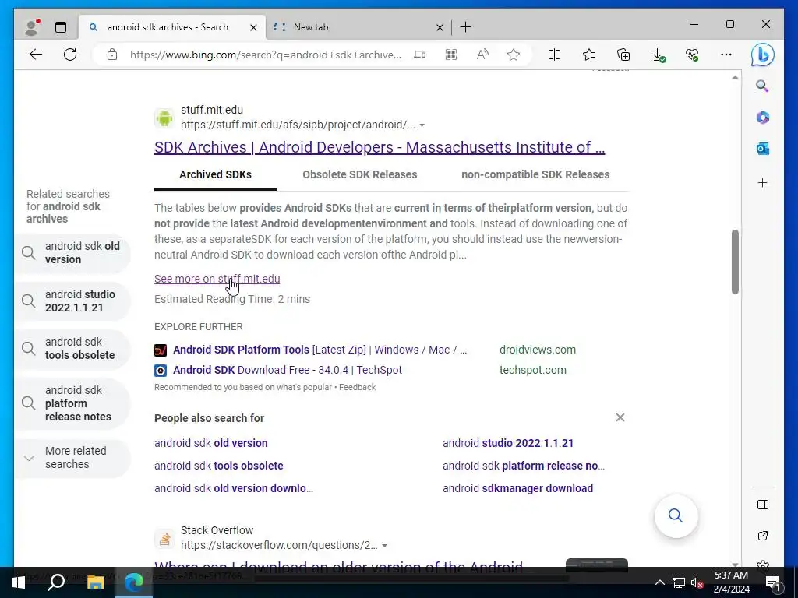The image size is (798, 598).
Task: Activate Read aloud icon
Action: tap(482, 55)
